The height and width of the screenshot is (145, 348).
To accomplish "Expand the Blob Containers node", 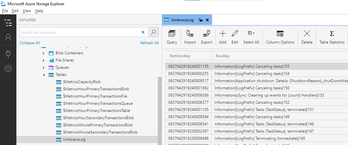I will pyautogui.click(x=44, y=53).
